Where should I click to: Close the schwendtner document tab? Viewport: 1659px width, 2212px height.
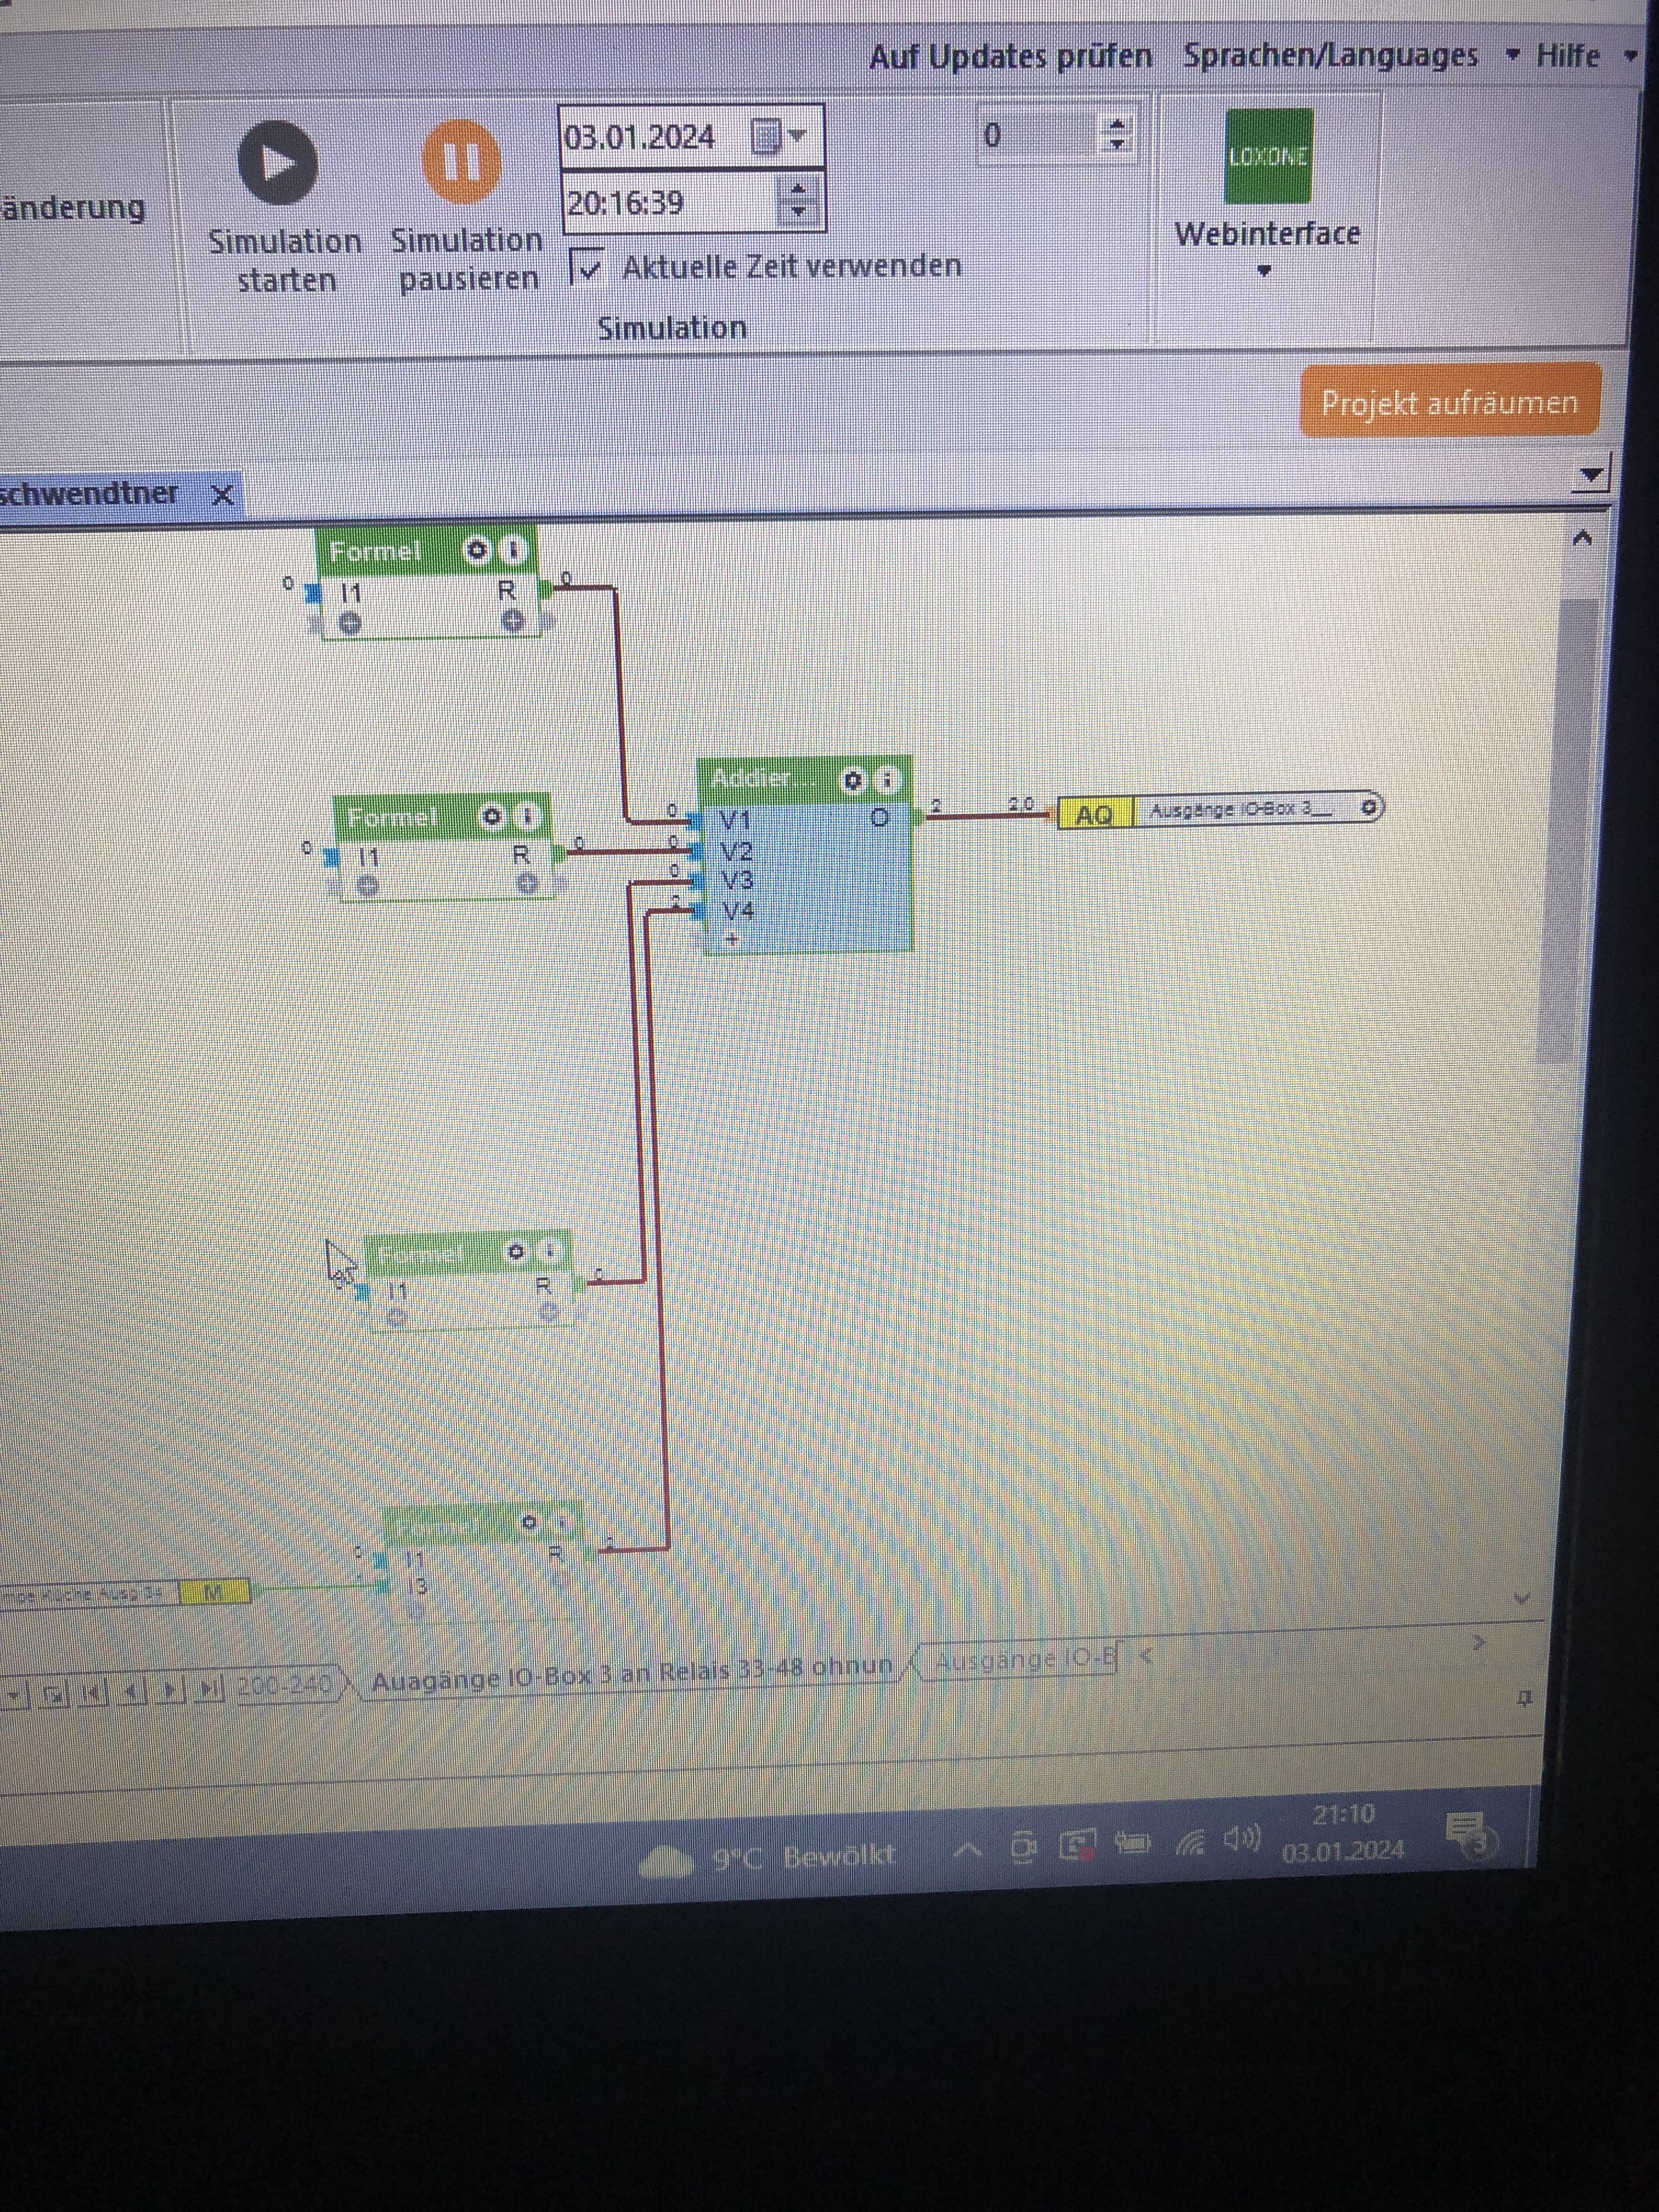pyautogui.click(x=223, y=494)
